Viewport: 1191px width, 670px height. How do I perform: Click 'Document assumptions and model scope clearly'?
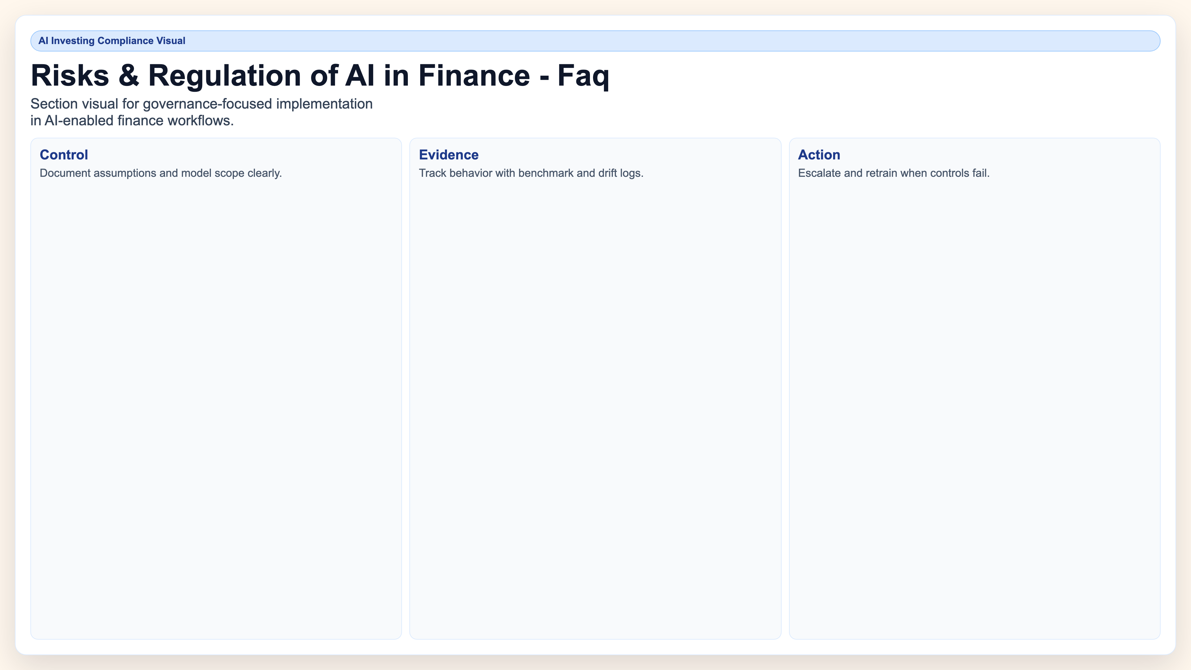coord(161,173)
